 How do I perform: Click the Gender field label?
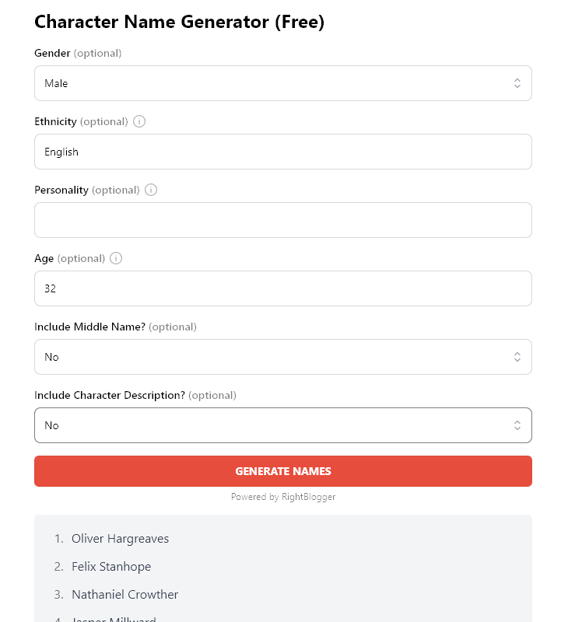52,53
